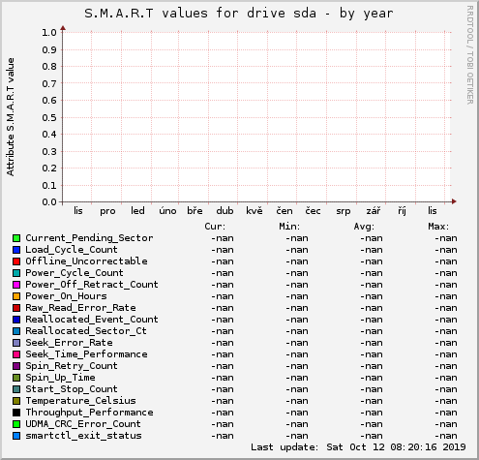479x460 pixels.
Task: Click the Max: column header
Action: tap(438, 227)
